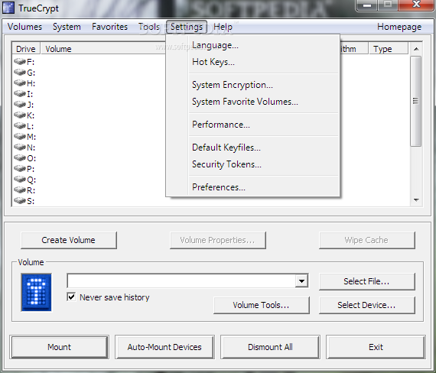Click the Exit button
The height and width of the screenshot is (373, 436).
[376, 347]
